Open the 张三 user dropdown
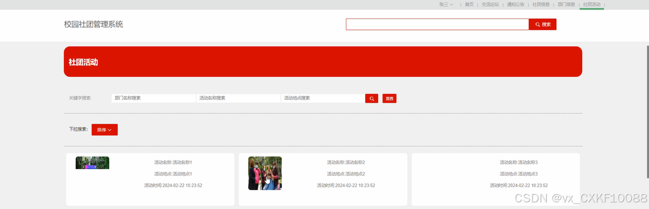Image resolution: width=649 pixels, height=209 pixels. [446, 4]
